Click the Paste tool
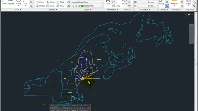198x111 pixels. click(x=188, y=2)
